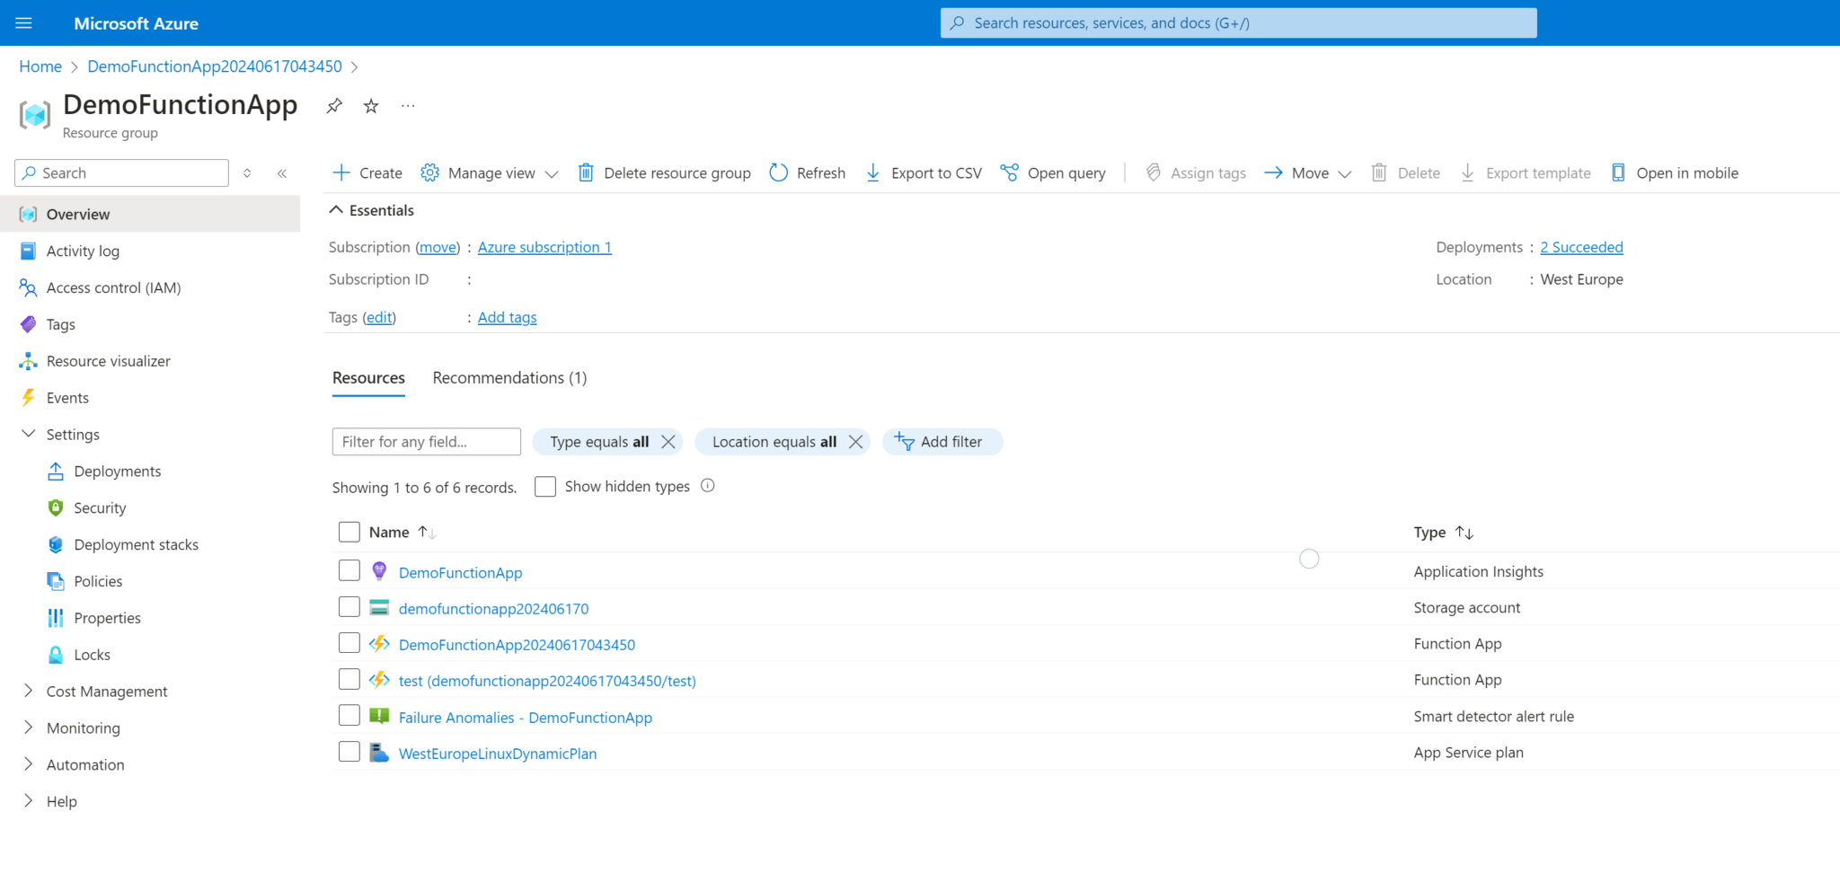Pin DemoFunctionApp to dashboard

[334, 105]
